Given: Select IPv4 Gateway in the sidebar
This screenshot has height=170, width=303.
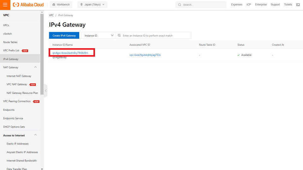Looking at the screenshot, I should point(11,59).
